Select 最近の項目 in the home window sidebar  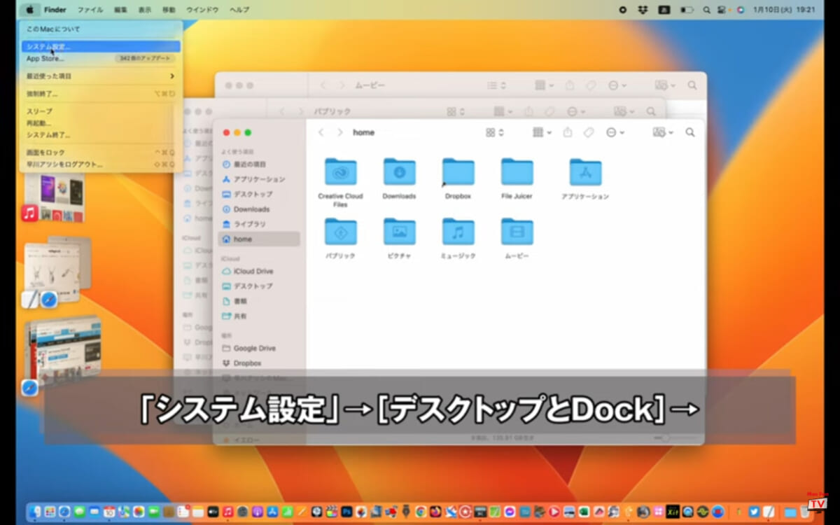259,164
